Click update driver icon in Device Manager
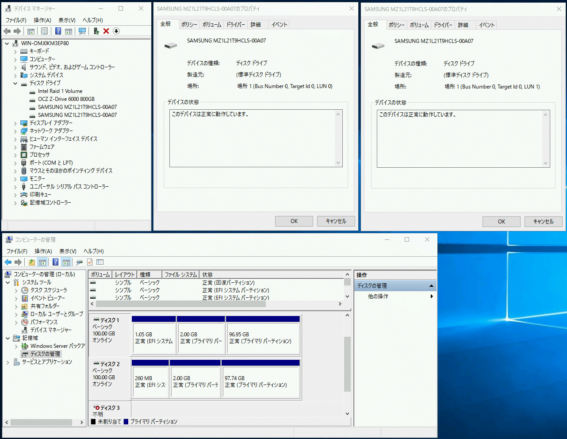 (96, 31)
